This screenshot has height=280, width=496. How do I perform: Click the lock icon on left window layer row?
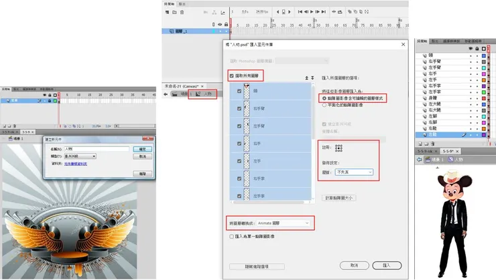[x=50, y=101]
